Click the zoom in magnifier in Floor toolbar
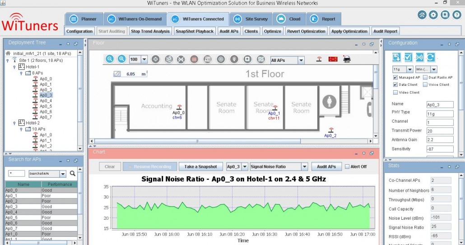The image size is (465, 245). [121, 59]
